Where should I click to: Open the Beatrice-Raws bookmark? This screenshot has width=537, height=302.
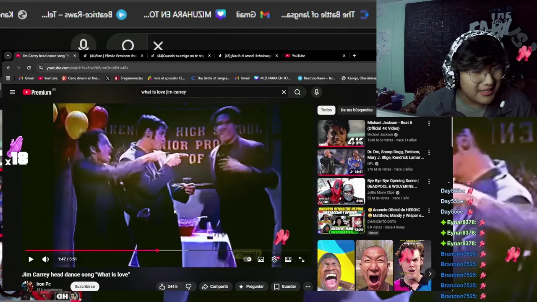316,78
